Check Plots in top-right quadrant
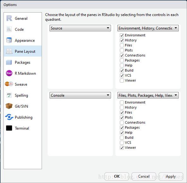The image size is (187, 183). pyautogui.click(x=122, y=50)
